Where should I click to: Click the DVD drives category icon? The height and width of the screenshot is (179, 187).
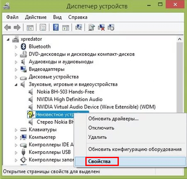pos(23,54)
